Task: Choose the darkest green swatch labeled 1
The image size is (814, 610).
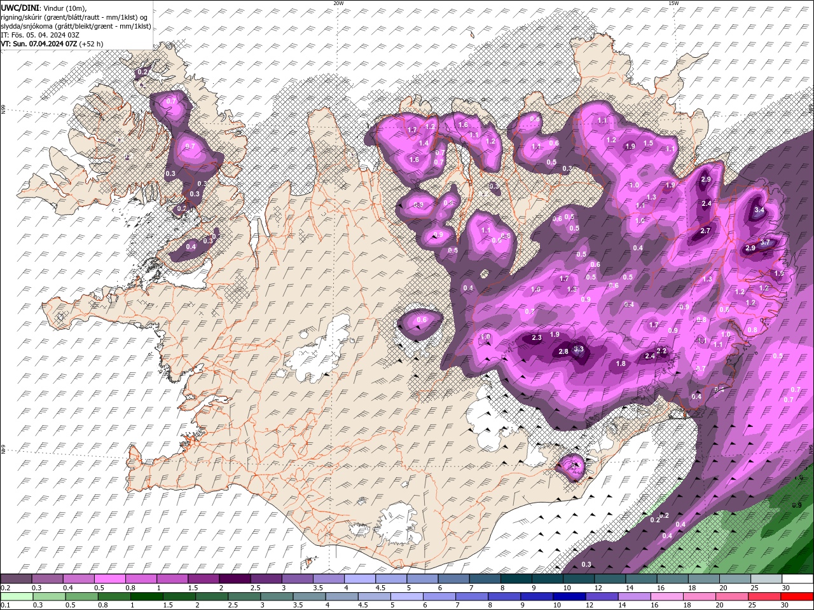Action: point(146,596)
